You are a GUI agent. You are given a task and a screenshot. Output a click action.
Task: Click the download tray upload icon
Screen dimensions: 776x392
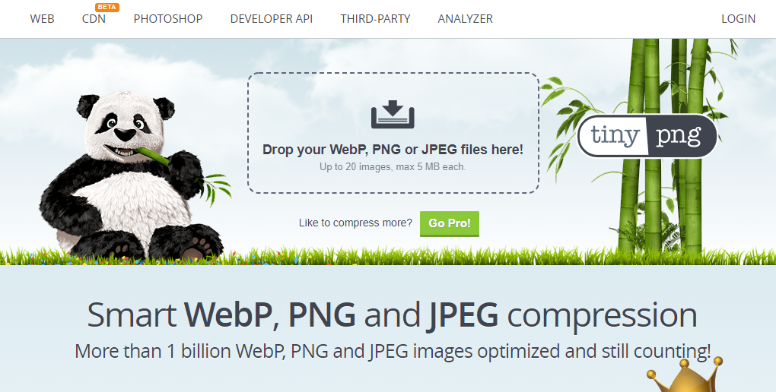(x=393, y=114)
